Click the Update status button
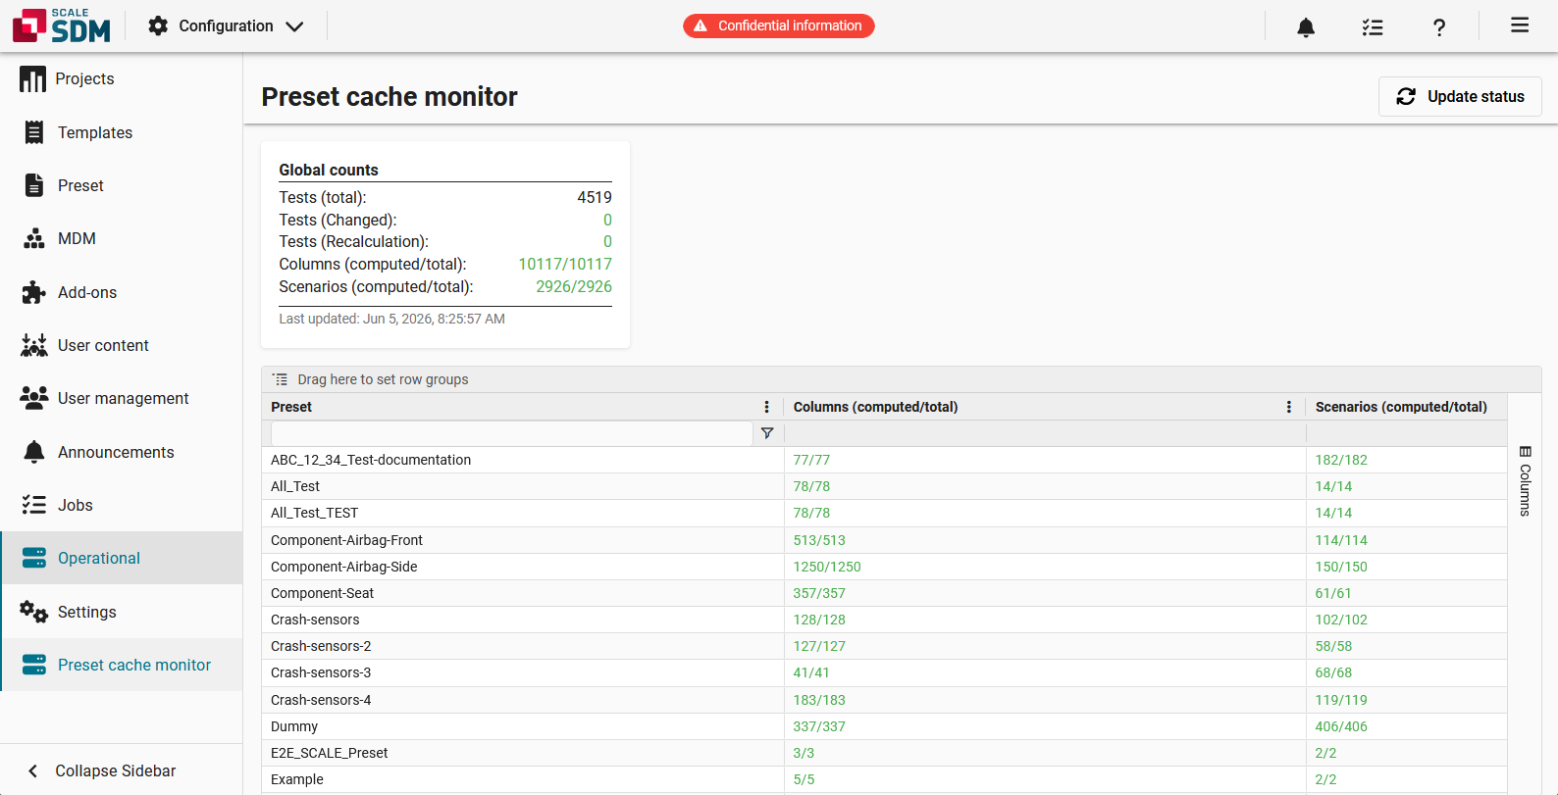 pos(1460,96)
